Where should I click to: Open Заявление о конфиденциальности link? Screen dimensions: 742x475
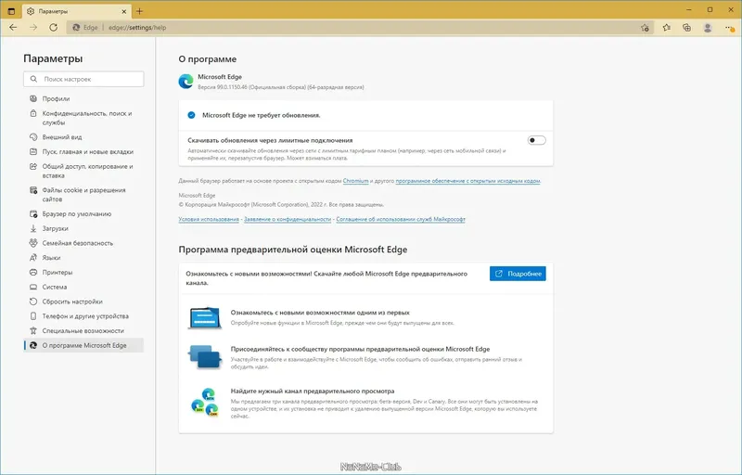coord(288,219)
